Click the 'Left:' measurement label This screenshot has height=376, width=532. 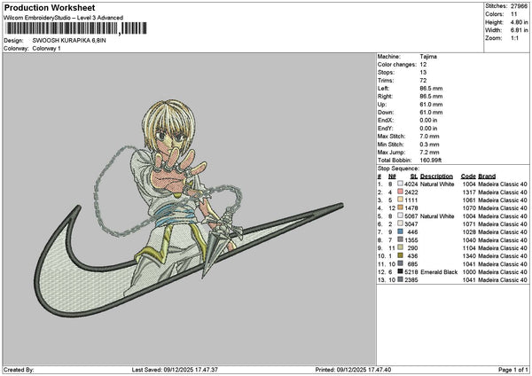tap(383, 88)
